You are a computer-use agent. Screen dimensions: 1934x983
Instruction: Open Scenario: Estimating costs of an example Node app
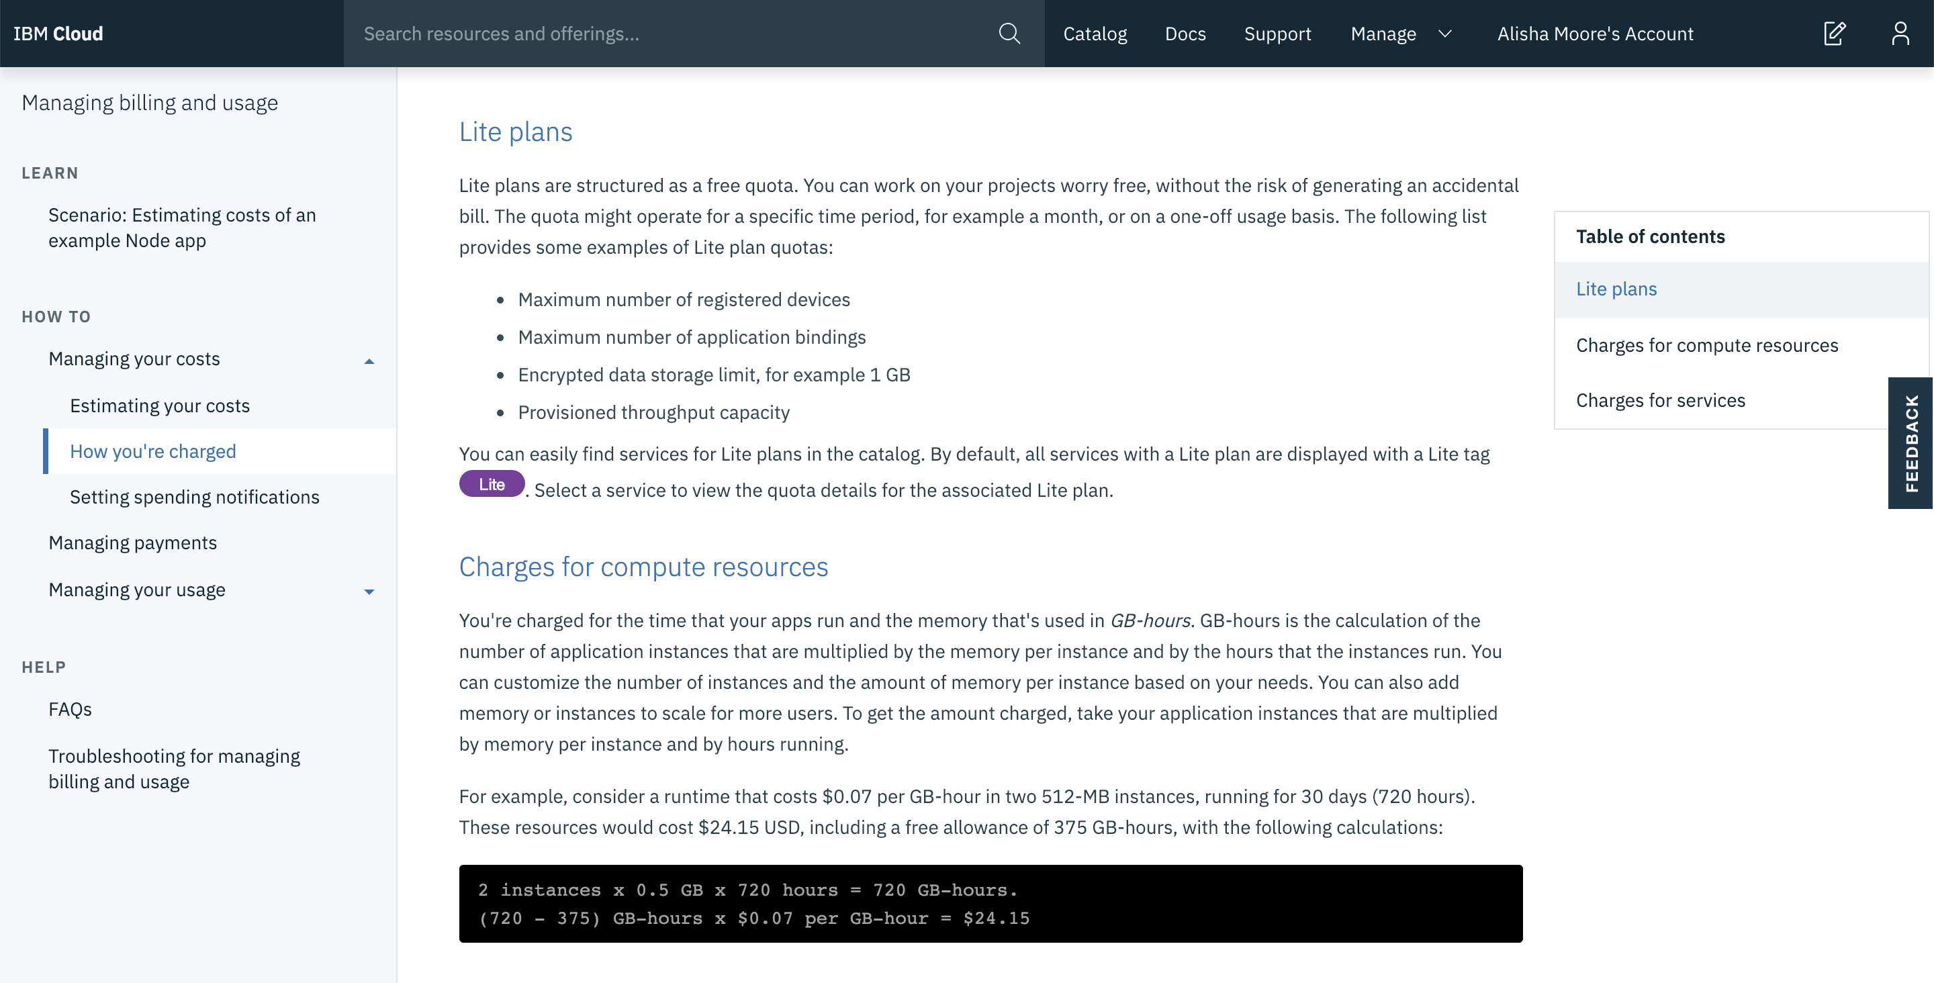[182, 228]
